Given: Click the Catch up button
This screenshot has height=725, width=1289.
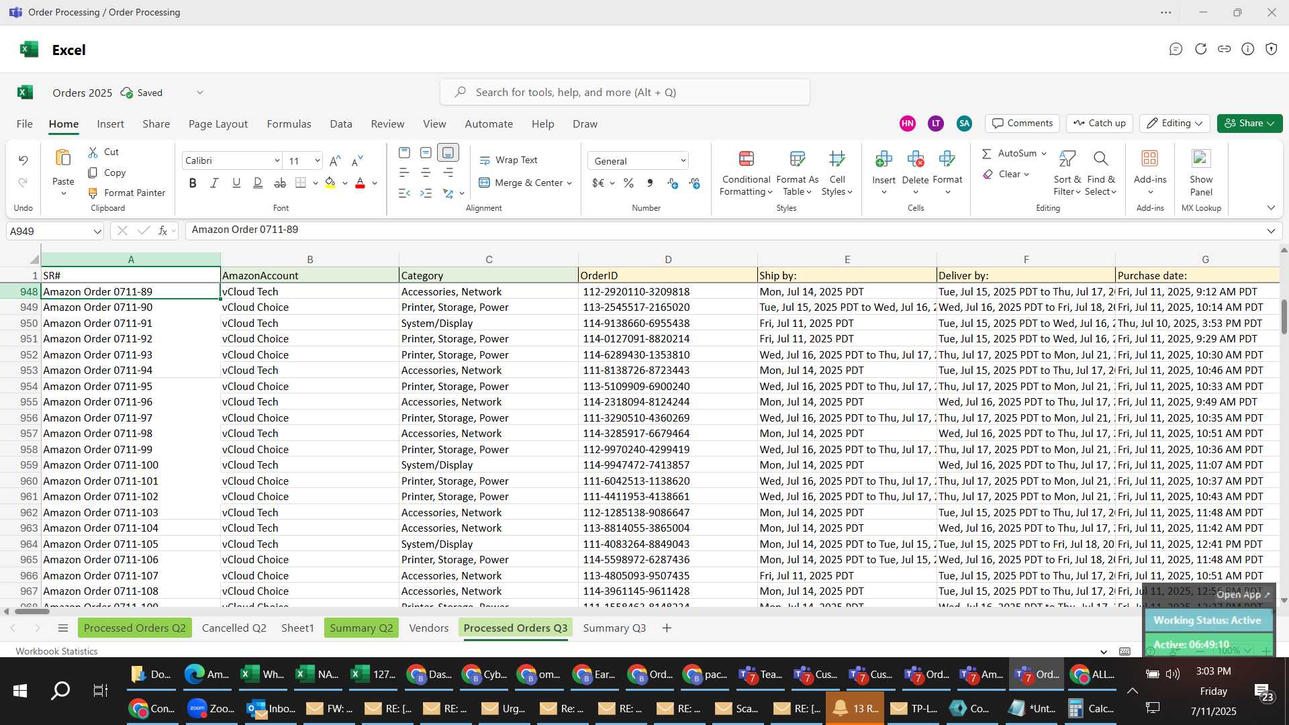Looking at the screenshot, I should (1099, 124).
